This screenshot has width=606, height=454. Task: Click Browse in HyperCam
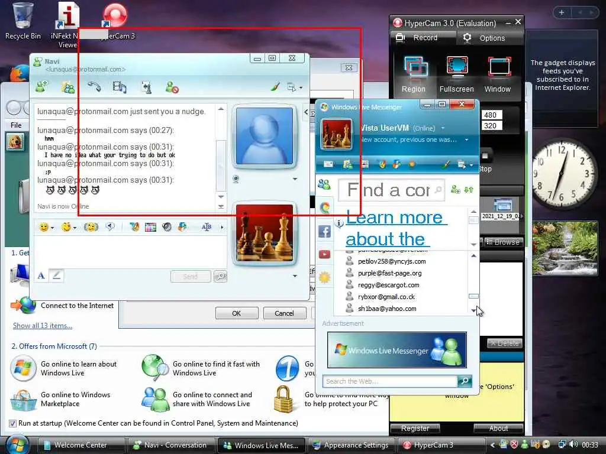pyautogui.click(x=503, y=242)
